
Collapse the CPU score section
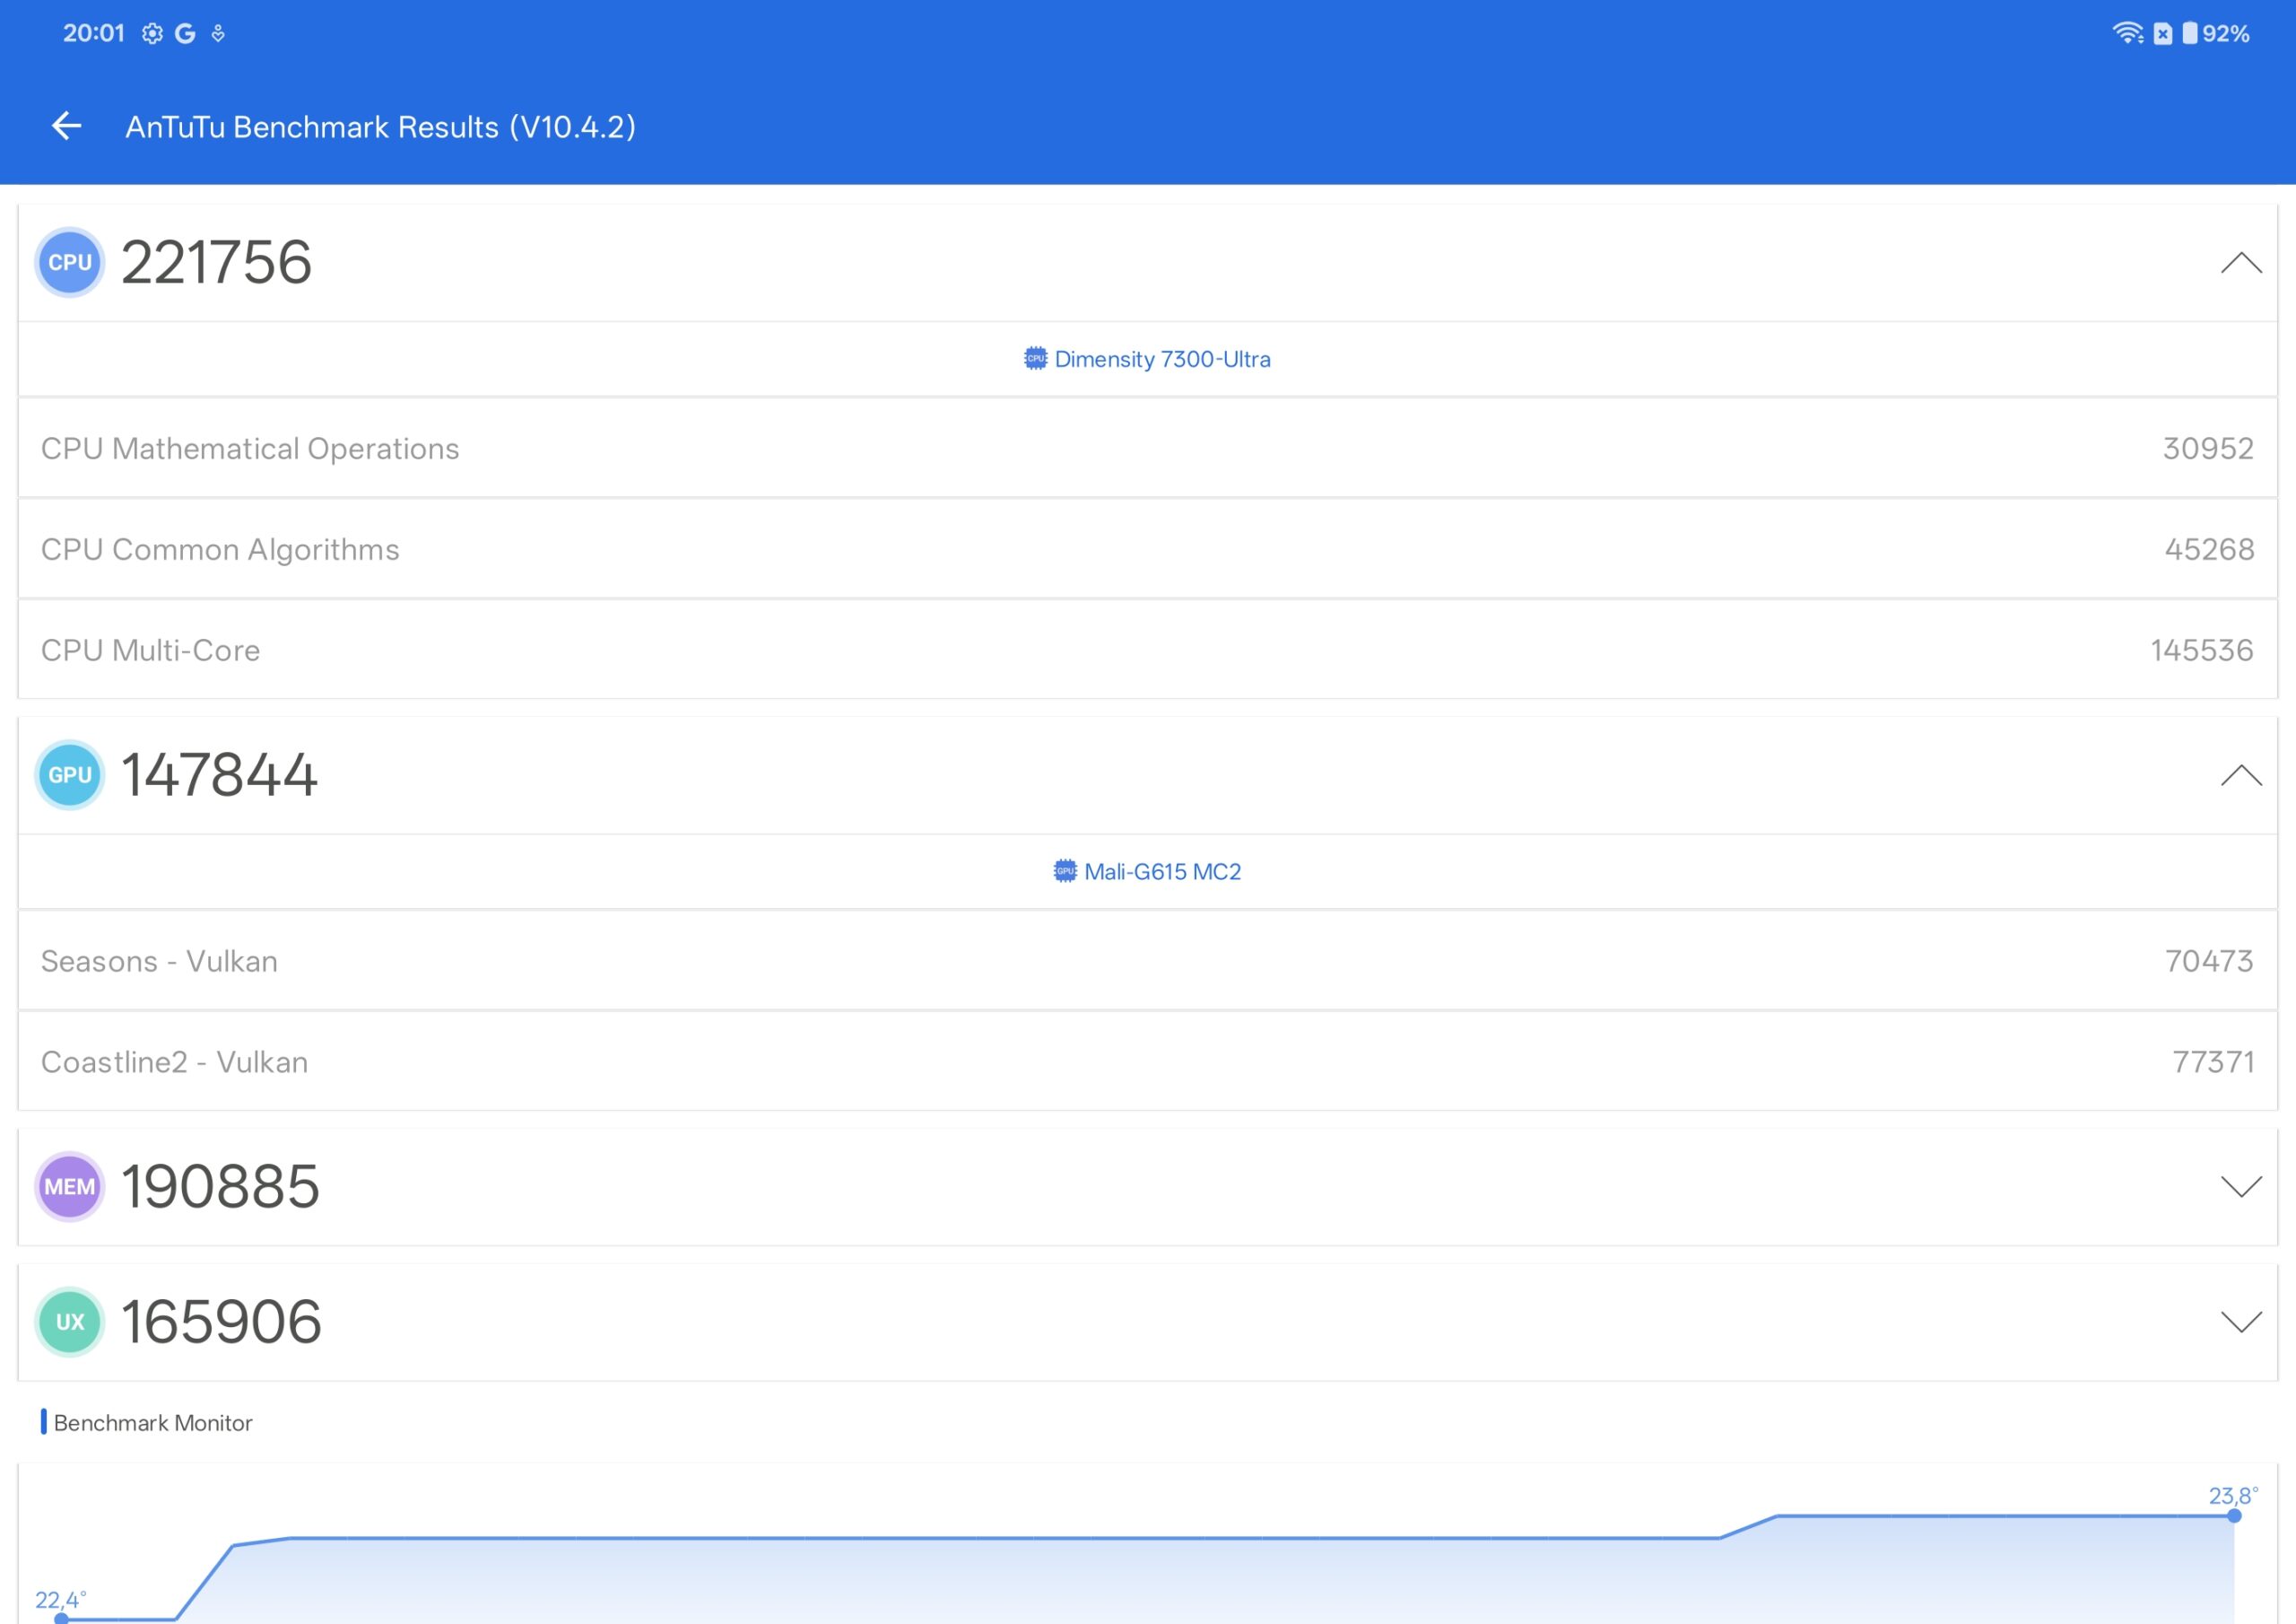coord(2240,263)
